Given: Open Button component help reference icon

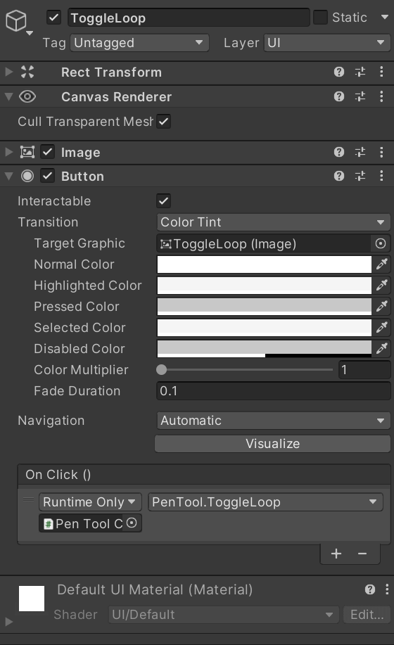Looking at the screenshot, I should click(x=339, y=176).
